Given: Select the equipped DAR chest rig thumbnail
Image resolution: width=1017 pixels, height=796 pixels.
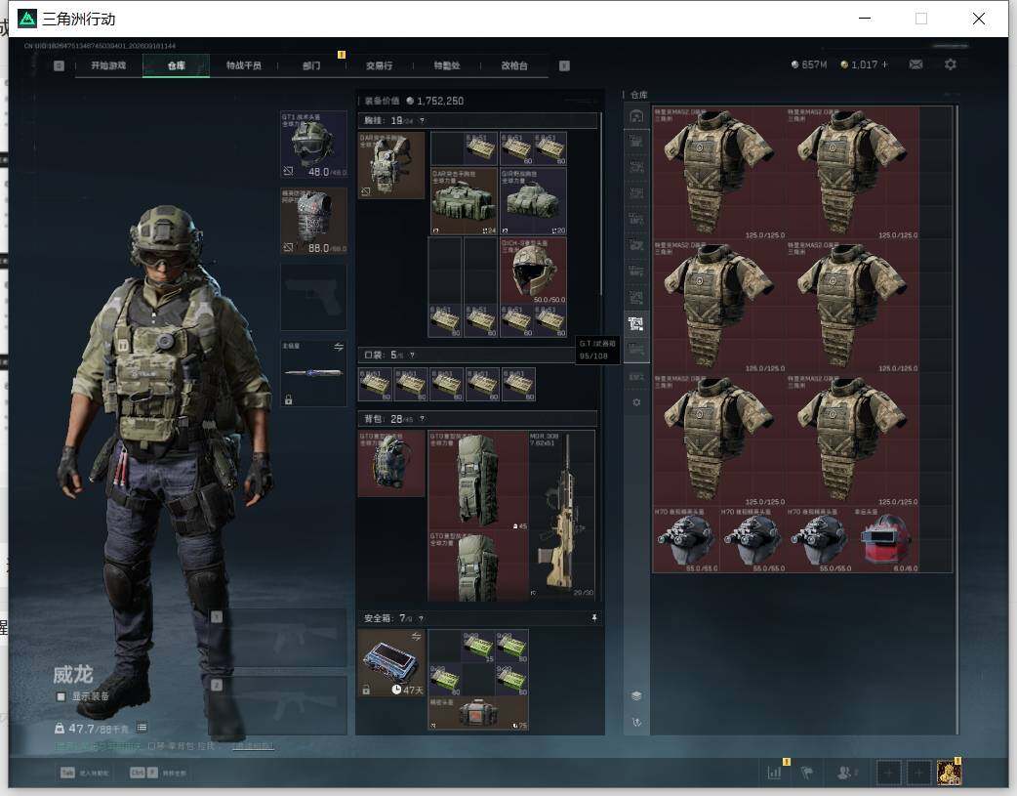Looking at the screenshot, I should point(391,165).
